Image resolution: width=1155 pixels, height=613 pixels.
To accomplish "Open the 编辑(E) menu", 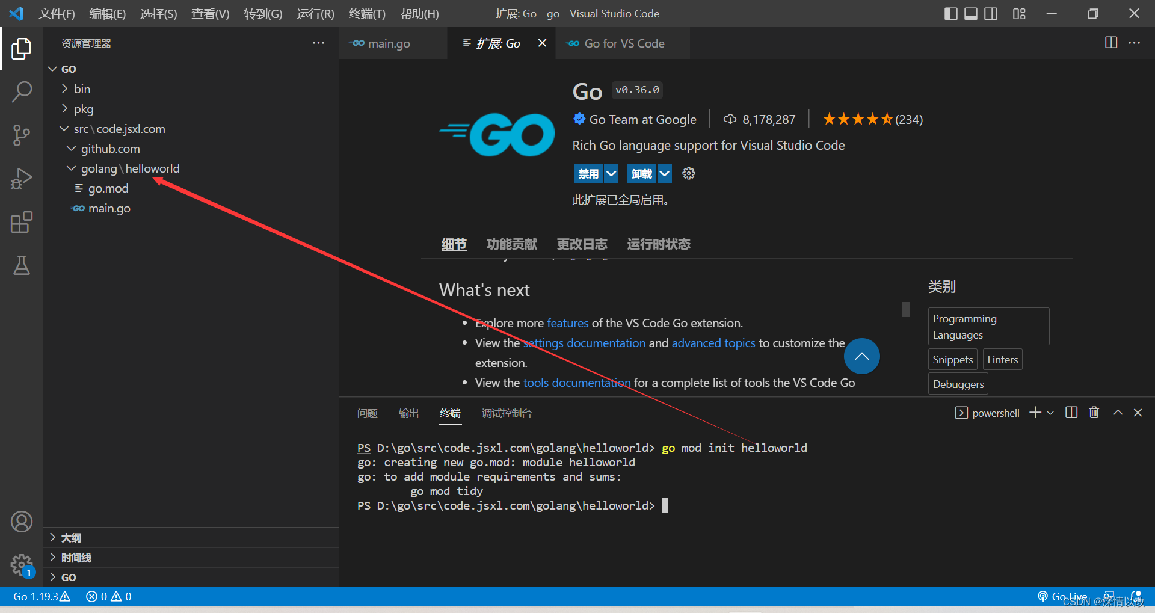I will coord(108,14).
